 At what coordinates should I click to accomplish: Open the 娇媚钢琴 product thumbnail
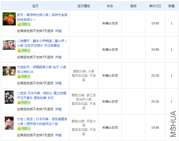9,71
